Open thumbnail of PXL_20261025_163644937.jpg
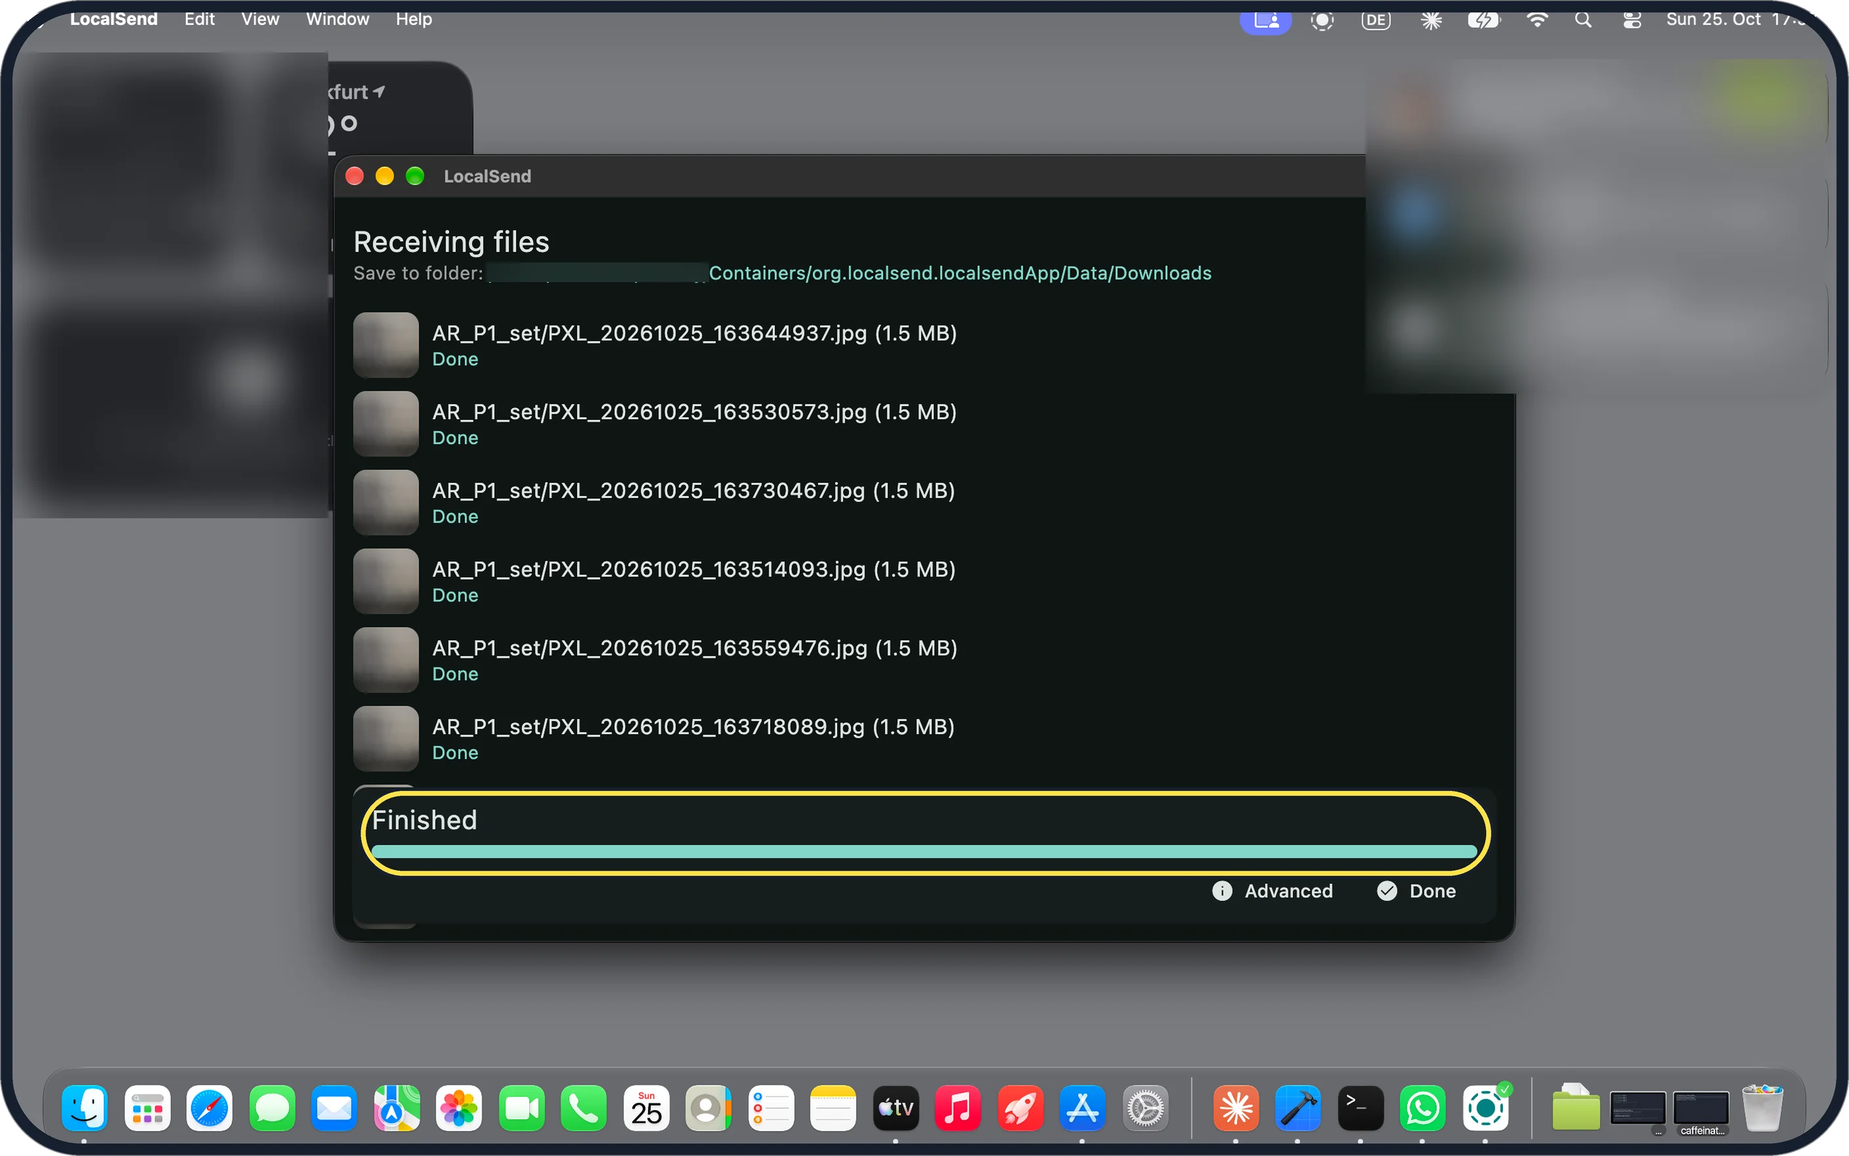 (385, 345)
